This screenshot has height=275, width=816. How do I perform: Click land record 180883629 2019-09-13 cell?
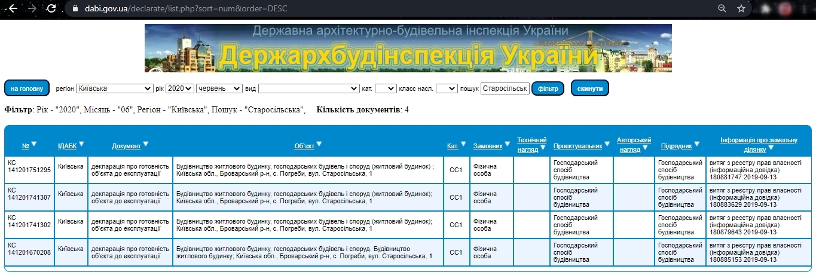[x=759, y=197]
